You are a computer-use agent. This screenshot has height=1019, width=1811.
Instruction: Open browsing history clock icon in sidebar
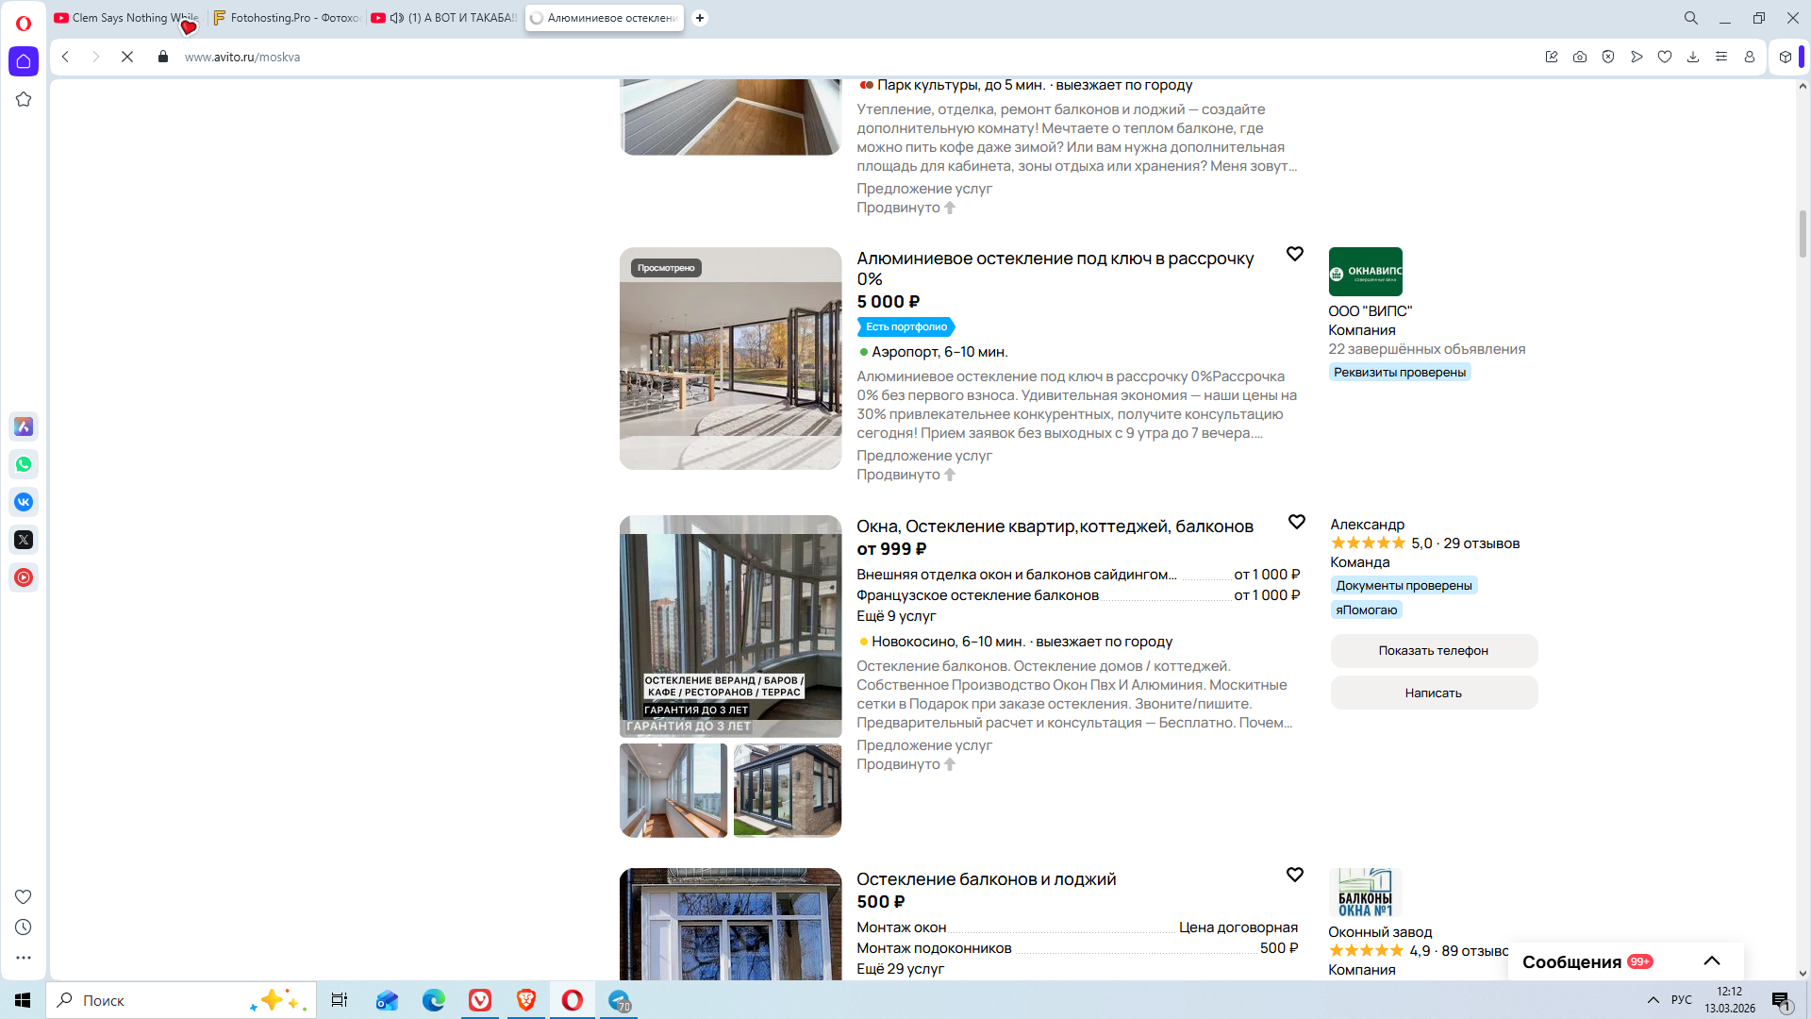[24, 927]
